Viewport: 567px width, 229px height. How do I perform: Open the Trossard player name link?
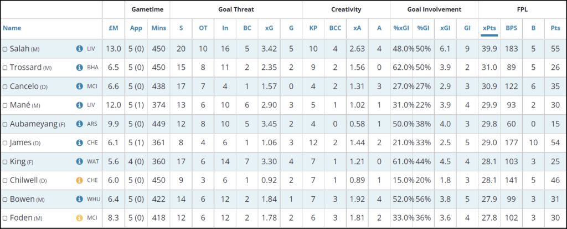pyautogui.click(x=26, y=68)
